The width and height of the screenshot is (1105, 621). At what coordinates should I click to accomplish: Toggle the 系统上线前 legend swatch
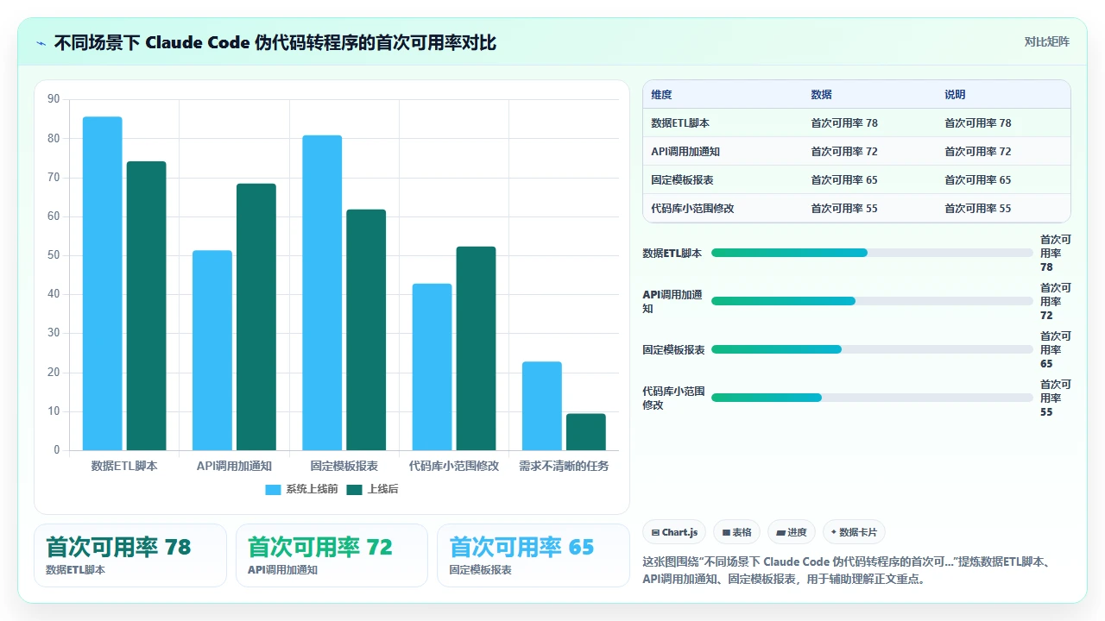pos(273,490)
